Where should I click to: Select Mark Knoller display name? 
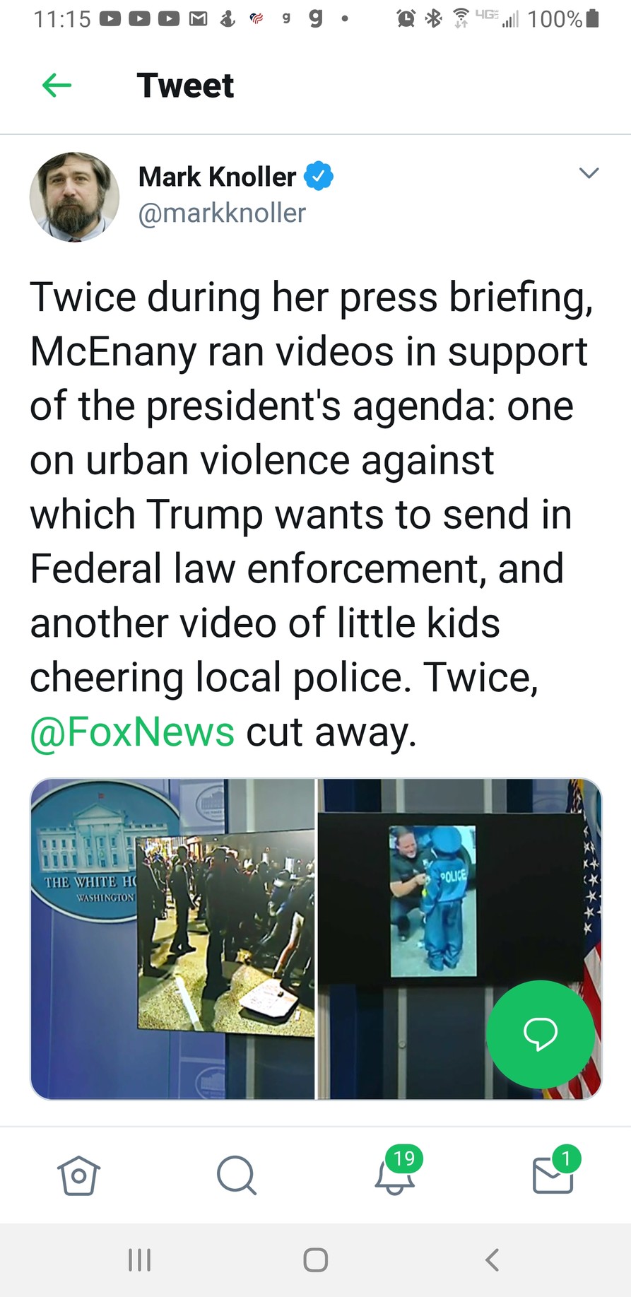coord(217,177)
